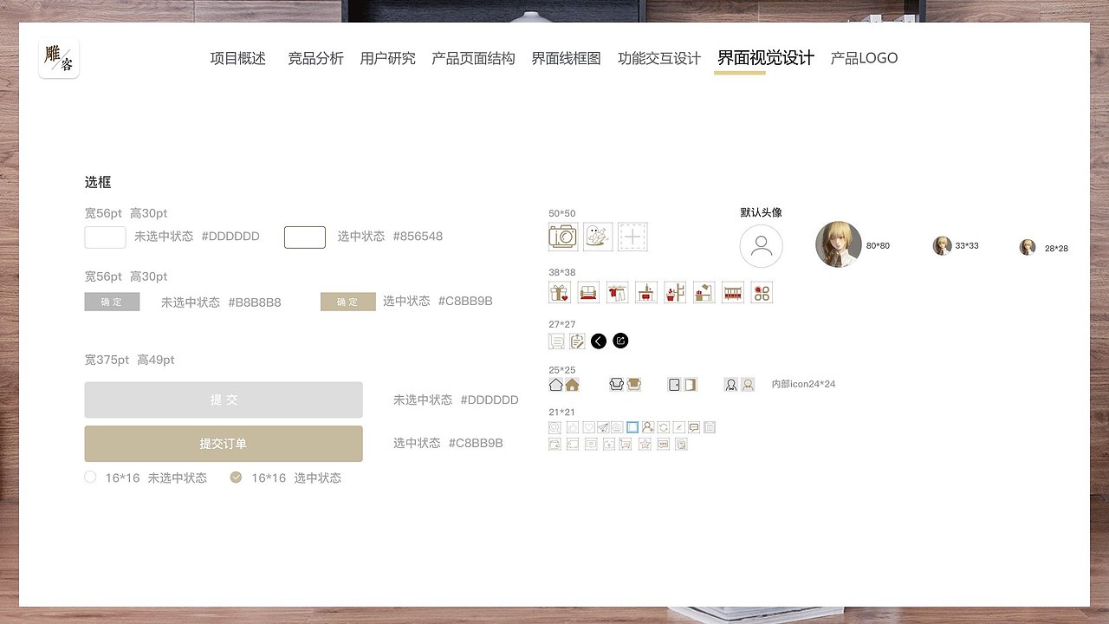
Task: Click the black circular back arrow icon
Action: tap(599, 341)
